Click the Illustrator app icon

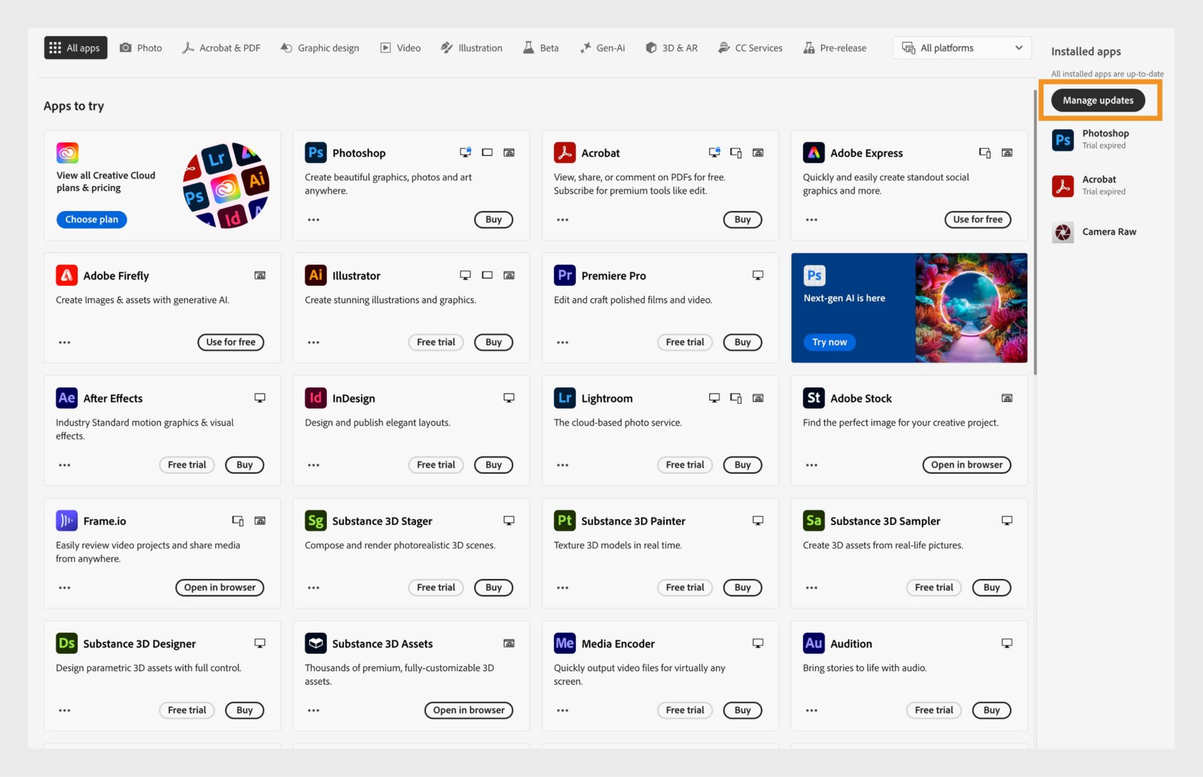pyautogui.click(x=314, y=274)
